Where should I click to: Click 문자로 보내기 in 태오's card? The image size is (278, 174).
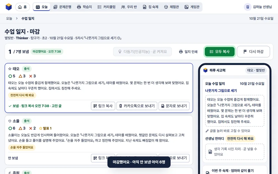[174, 106]
